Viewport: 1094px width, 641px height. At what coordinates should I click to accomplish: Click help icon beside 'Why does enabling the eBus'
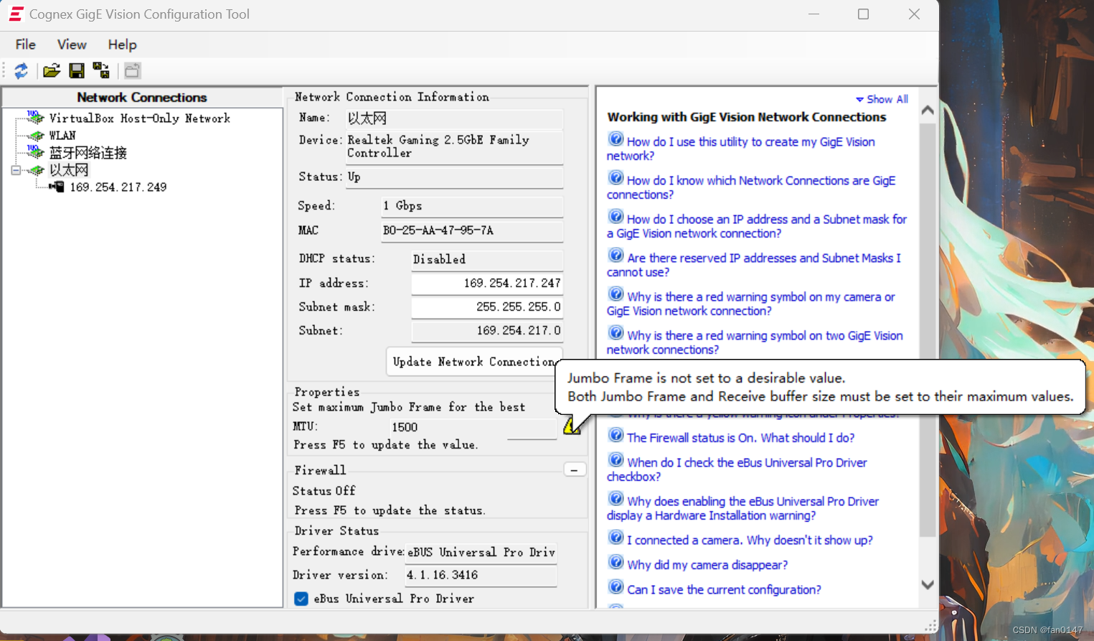[616, 499]
